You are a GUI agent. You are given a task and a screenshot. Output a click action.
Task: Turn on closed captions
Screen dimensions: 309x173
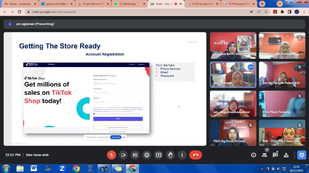tap(135, 155)
